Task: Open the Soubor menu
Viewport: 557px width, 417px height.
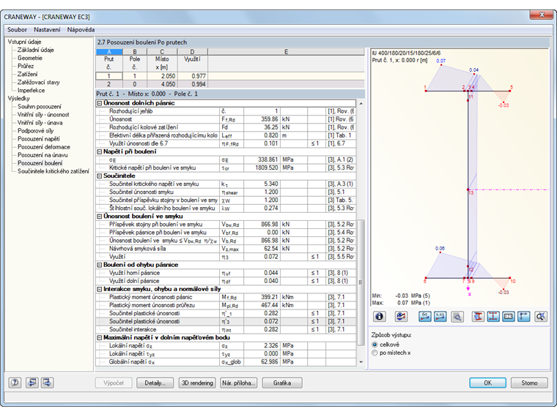Action: (x=18, y=30)
